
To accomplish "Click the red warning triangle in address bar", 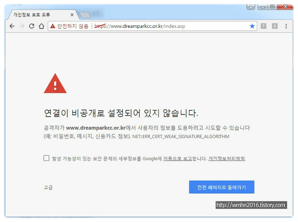I will pyautogui.click(x=53, y=26).
